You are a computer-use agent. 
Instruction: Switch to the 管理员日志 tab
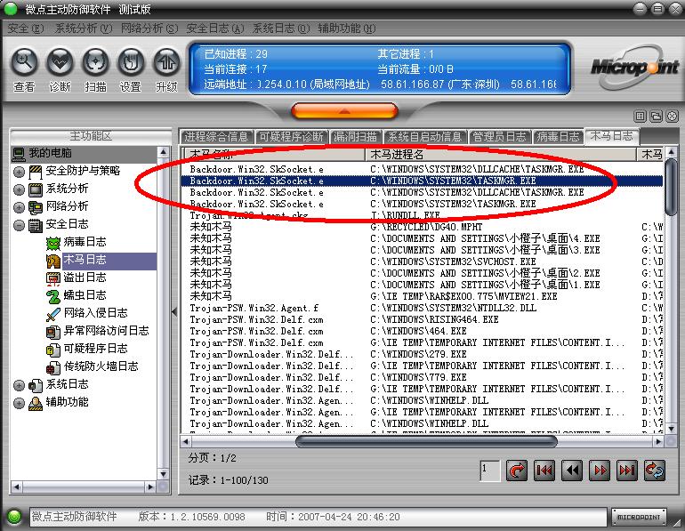point(499,137)
